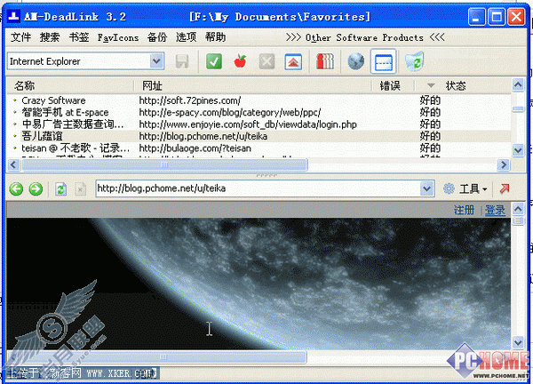Select the 吾儿蕴谊 bookmark row
The height and width of the screenshot is (384, 533).
259,136
